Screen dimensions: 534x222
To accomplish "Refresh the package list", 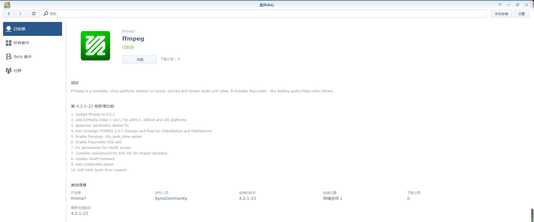I will click(x=34, y=14).
